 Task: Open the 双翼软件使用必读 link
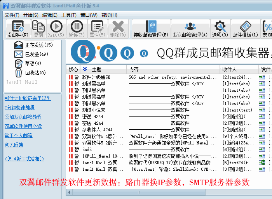[23, 126]
